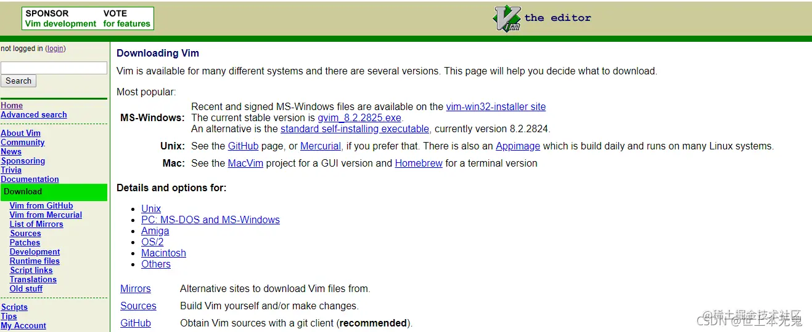Open My Account sidebar link
The image size is (812, 332).
tap(23, 326)
